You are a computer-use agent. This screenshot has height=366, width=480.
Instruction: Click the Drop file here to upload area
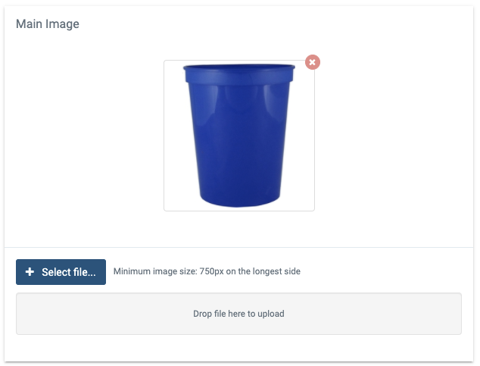(x=238, y=314)
